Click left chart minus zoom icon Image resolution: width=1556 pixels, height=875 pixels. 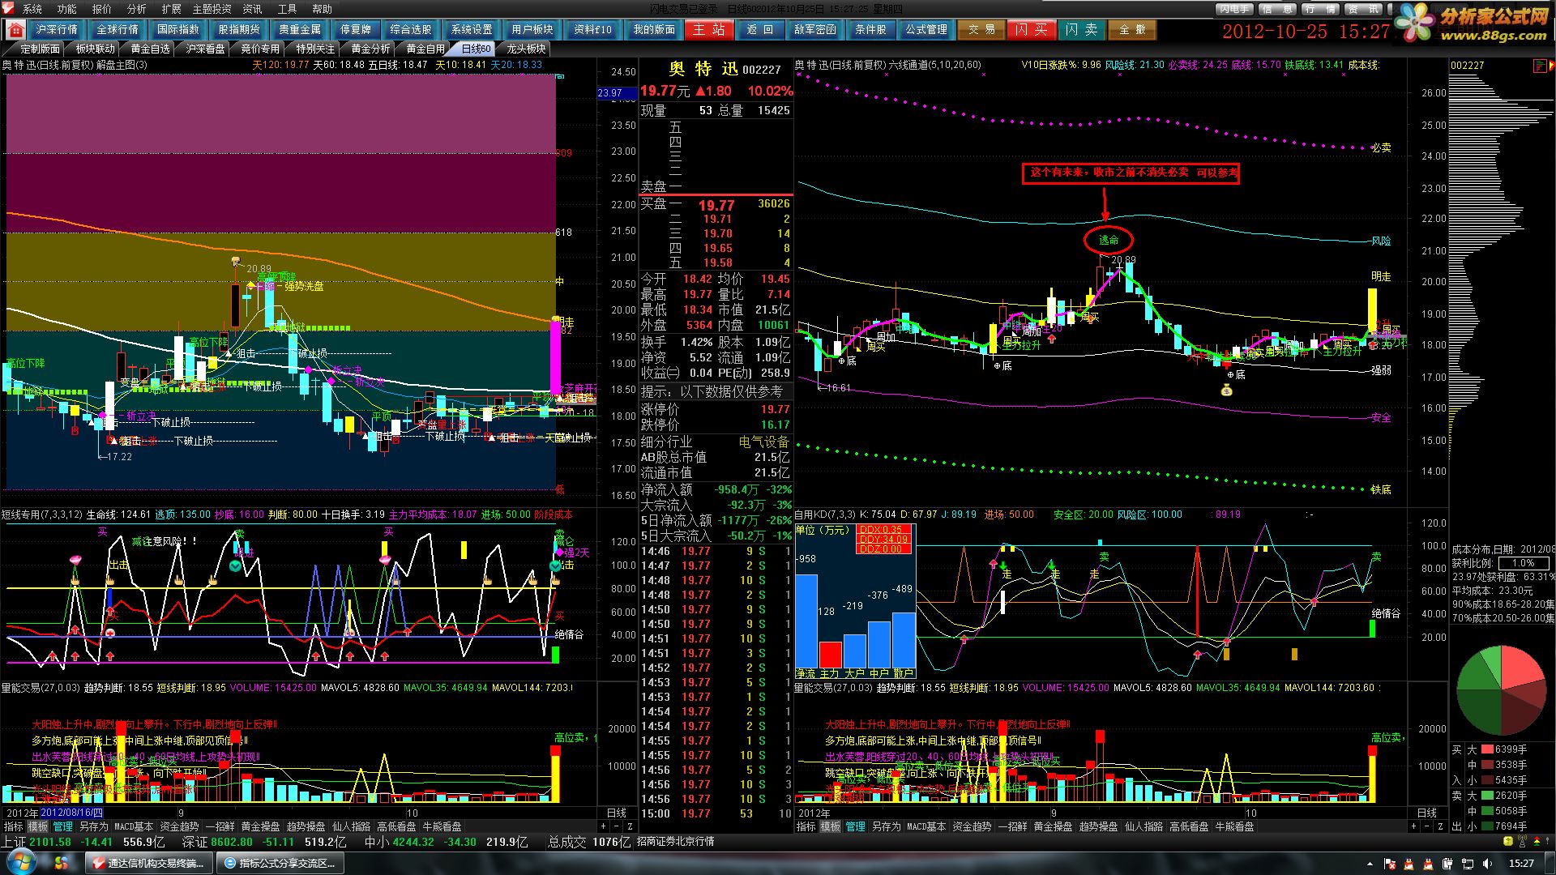[x=617, y=826]
